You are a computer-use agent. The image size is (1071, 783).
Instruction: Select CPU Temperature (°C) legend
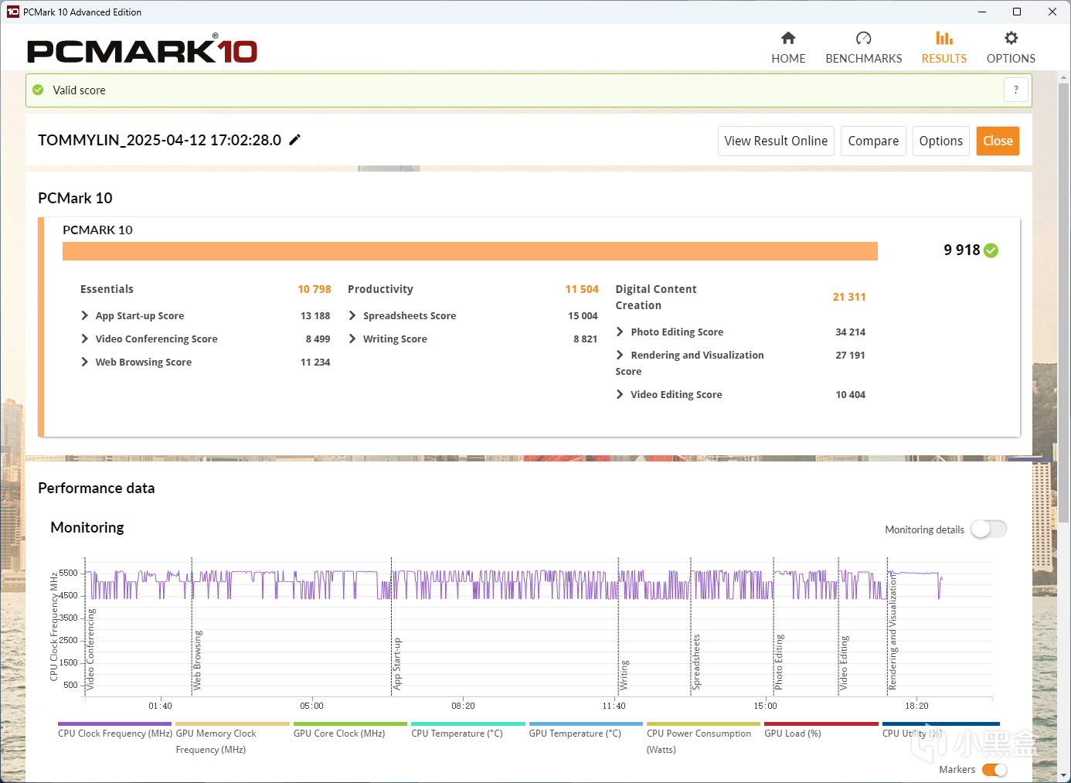pyautogui.click(x=468, y=730)
